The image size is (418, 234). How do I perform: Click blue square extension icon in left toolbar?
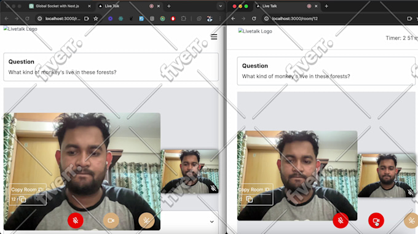[141, 18]
